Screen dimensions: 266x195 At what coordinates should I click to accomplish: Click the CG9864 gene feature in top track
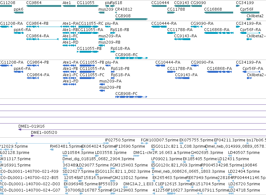(44, 6)
